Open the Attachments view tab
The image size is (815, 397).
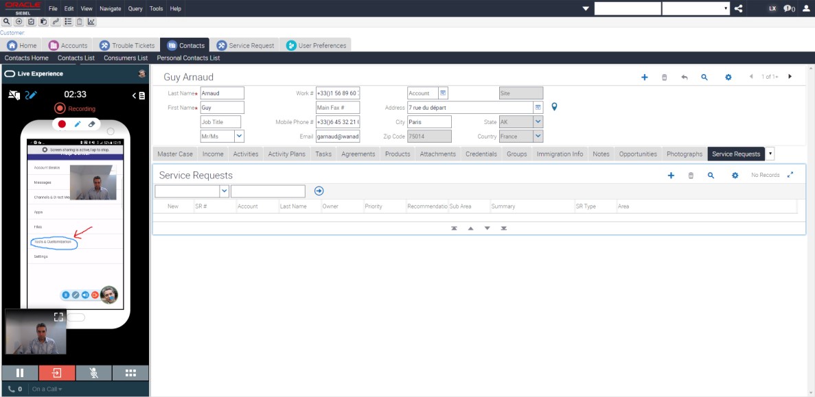pos(437,154)
